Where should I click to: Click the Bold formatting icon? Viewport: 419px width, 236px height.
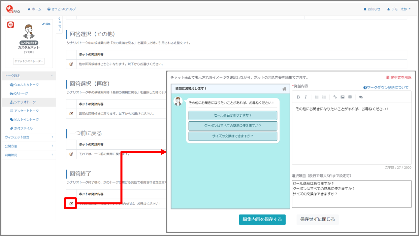(298, 97)
